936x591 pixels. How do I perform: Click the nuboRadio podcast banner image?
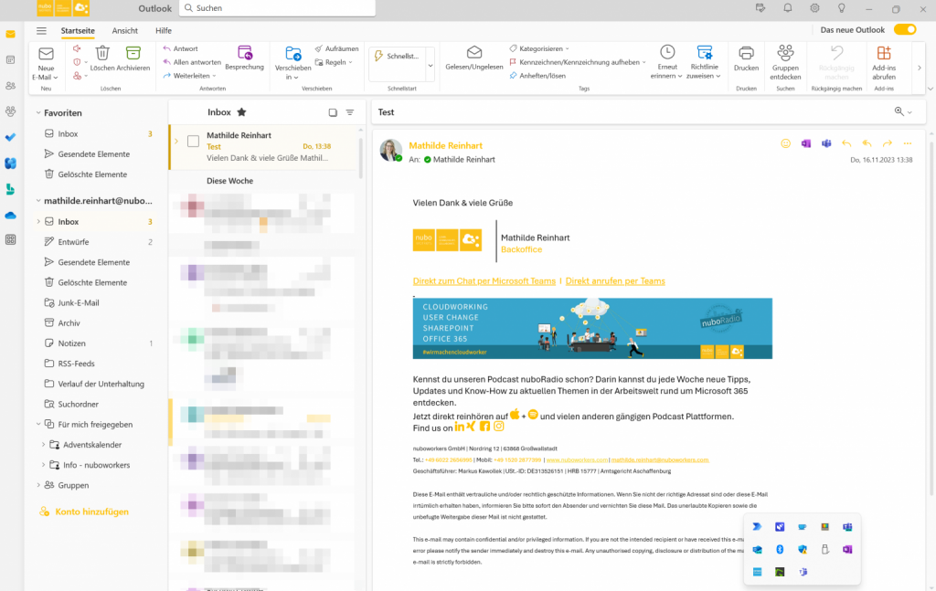pos(592,329)
